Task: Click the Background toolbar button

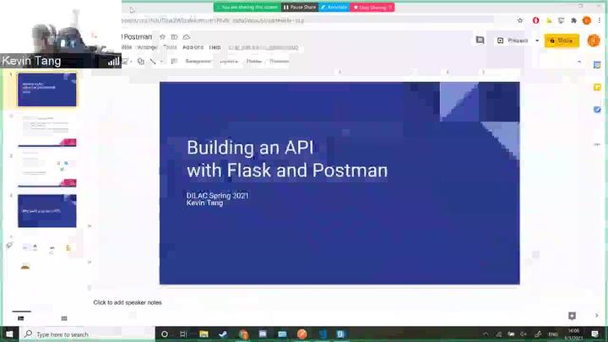Action: [x=198, y=62]
